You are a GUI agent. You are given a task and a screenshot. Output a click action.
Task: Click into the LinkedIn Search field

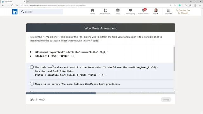point(41,12)
